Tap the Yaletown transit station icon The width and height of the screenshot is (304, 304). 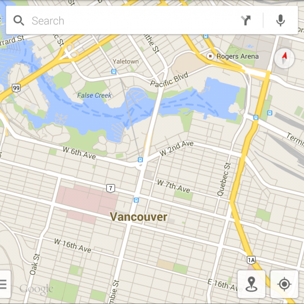114,72
